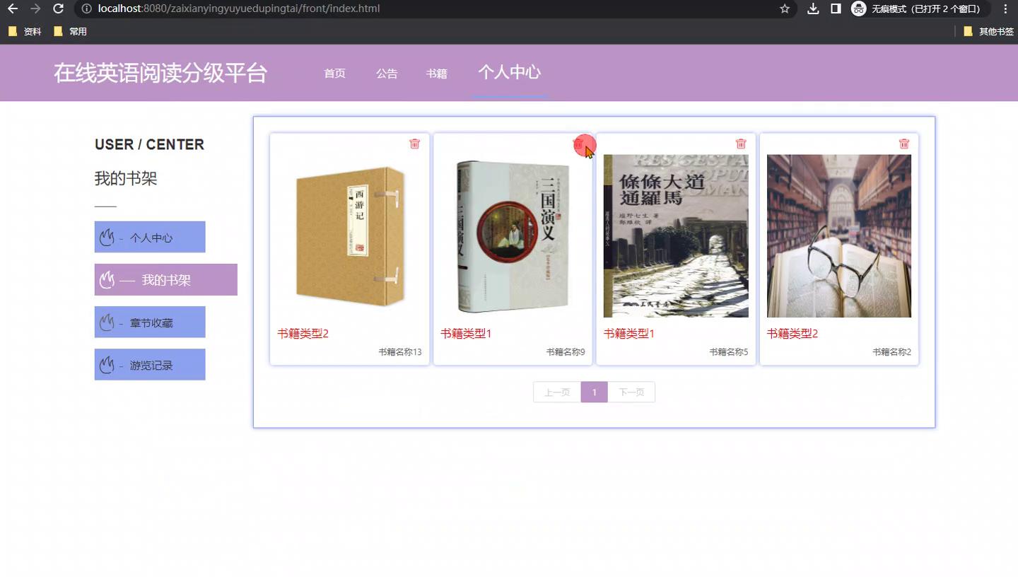Open 游览记录 sidebar entry
Screen dimensions: 1018x577
(x=150, y=364)
